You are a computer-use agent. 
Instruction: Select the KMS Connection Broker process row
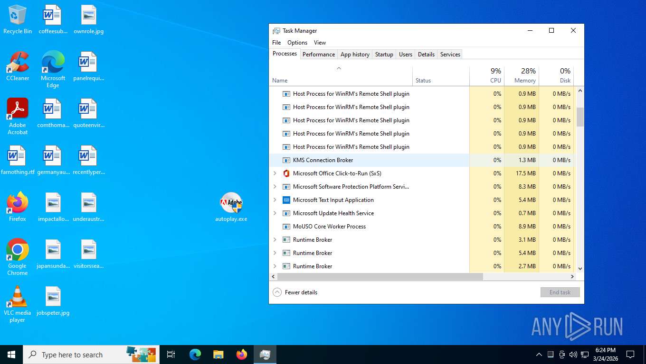(x=423, y=160)
